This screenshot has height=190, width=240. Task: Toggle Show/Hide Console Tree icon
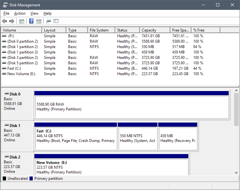point(22,21)
